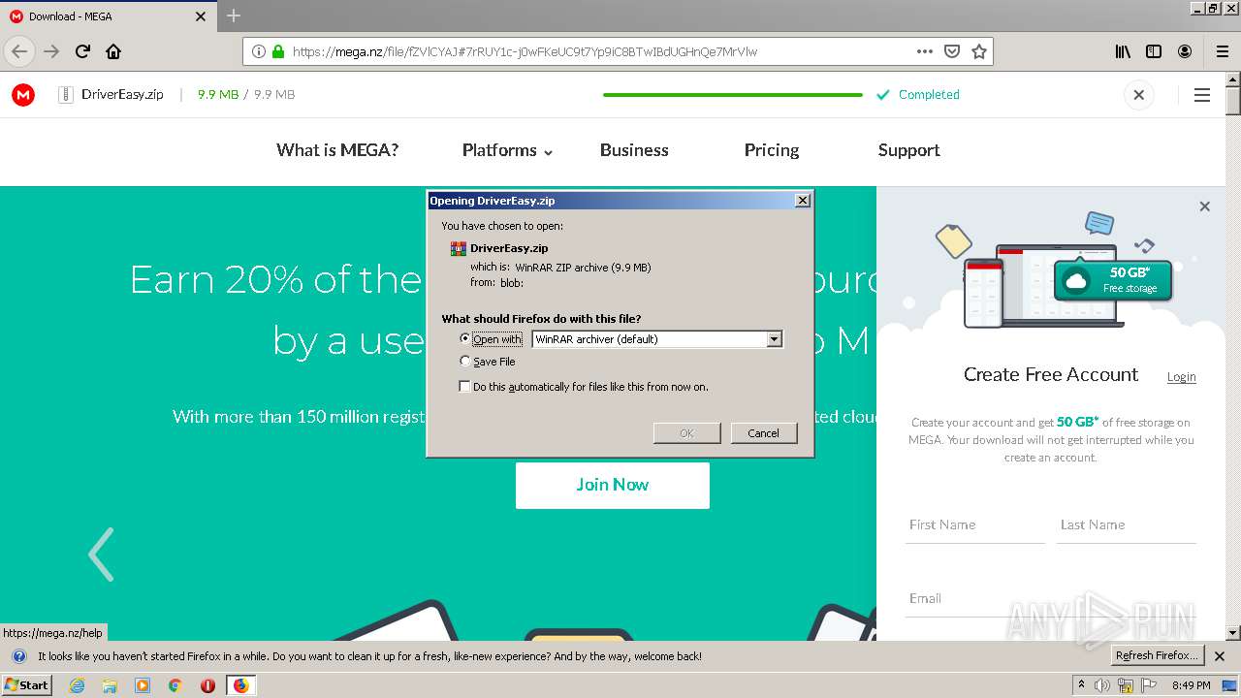
Task: Click Firefox taskbar button
Action: click(x=240, y=685)
